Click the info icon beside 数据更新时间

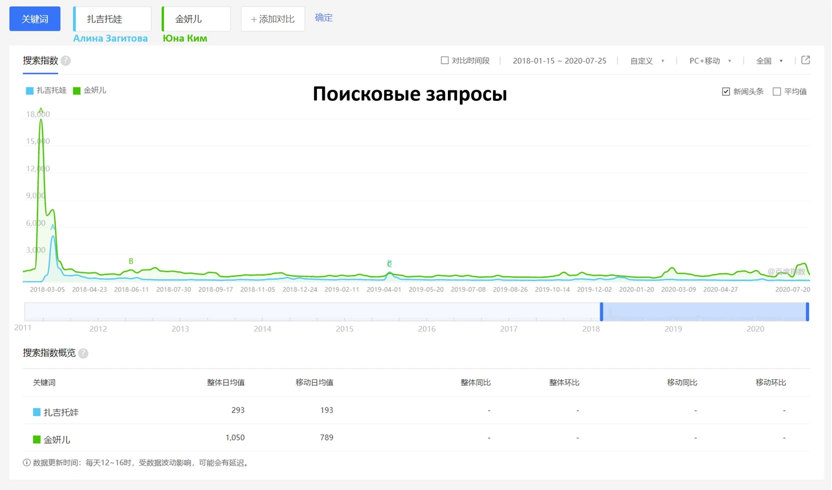26,463
